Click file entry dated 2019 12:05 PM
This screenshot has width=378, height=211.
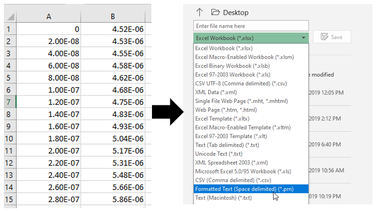[x=326, y=92]
